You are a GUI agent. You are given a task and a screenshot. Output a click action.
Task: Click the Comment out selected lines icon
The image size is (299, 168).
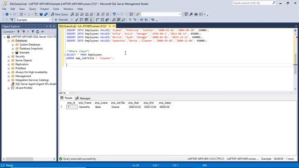tap(130, 20)
